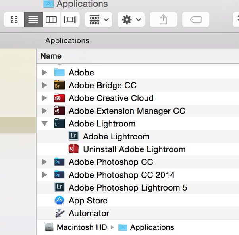Select the Automator app icon
This screenshot has height=235, width=239.
click(x=60, y=213)
